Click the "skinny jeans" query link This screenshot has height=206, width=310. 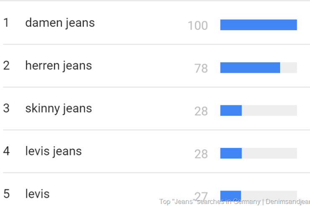click(x=58, y=109)
